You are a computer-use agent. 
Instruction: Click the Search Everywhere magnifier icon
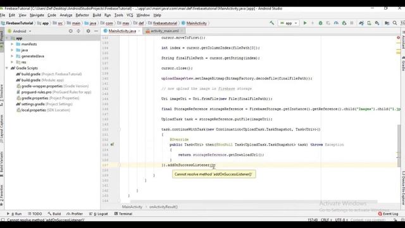tap(395, 23)
